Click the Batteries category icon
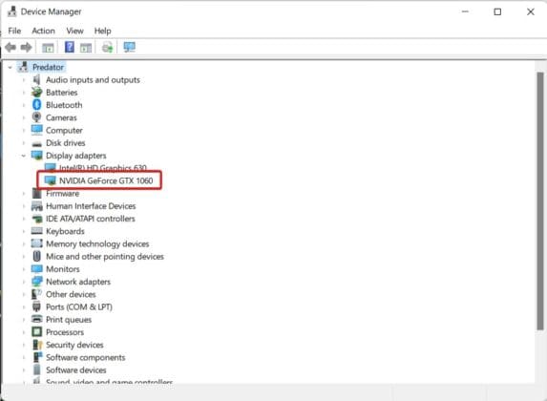The height and width of the screenshot is (401, 547). [x=36, y=93]
